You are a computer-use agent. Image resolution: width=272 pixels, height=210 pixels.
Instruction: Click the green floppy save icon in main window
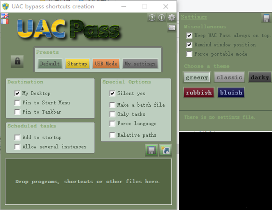click(151, 150)
